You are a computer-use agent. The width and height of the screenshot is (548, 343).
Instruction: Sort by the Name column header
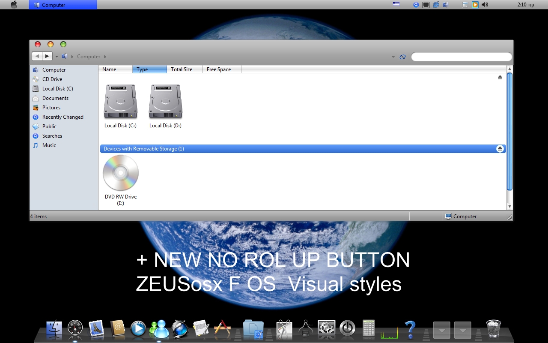[116, 69]
